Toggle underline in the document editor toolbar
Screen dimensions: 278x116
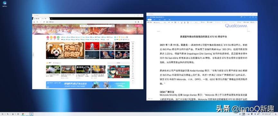182,22
